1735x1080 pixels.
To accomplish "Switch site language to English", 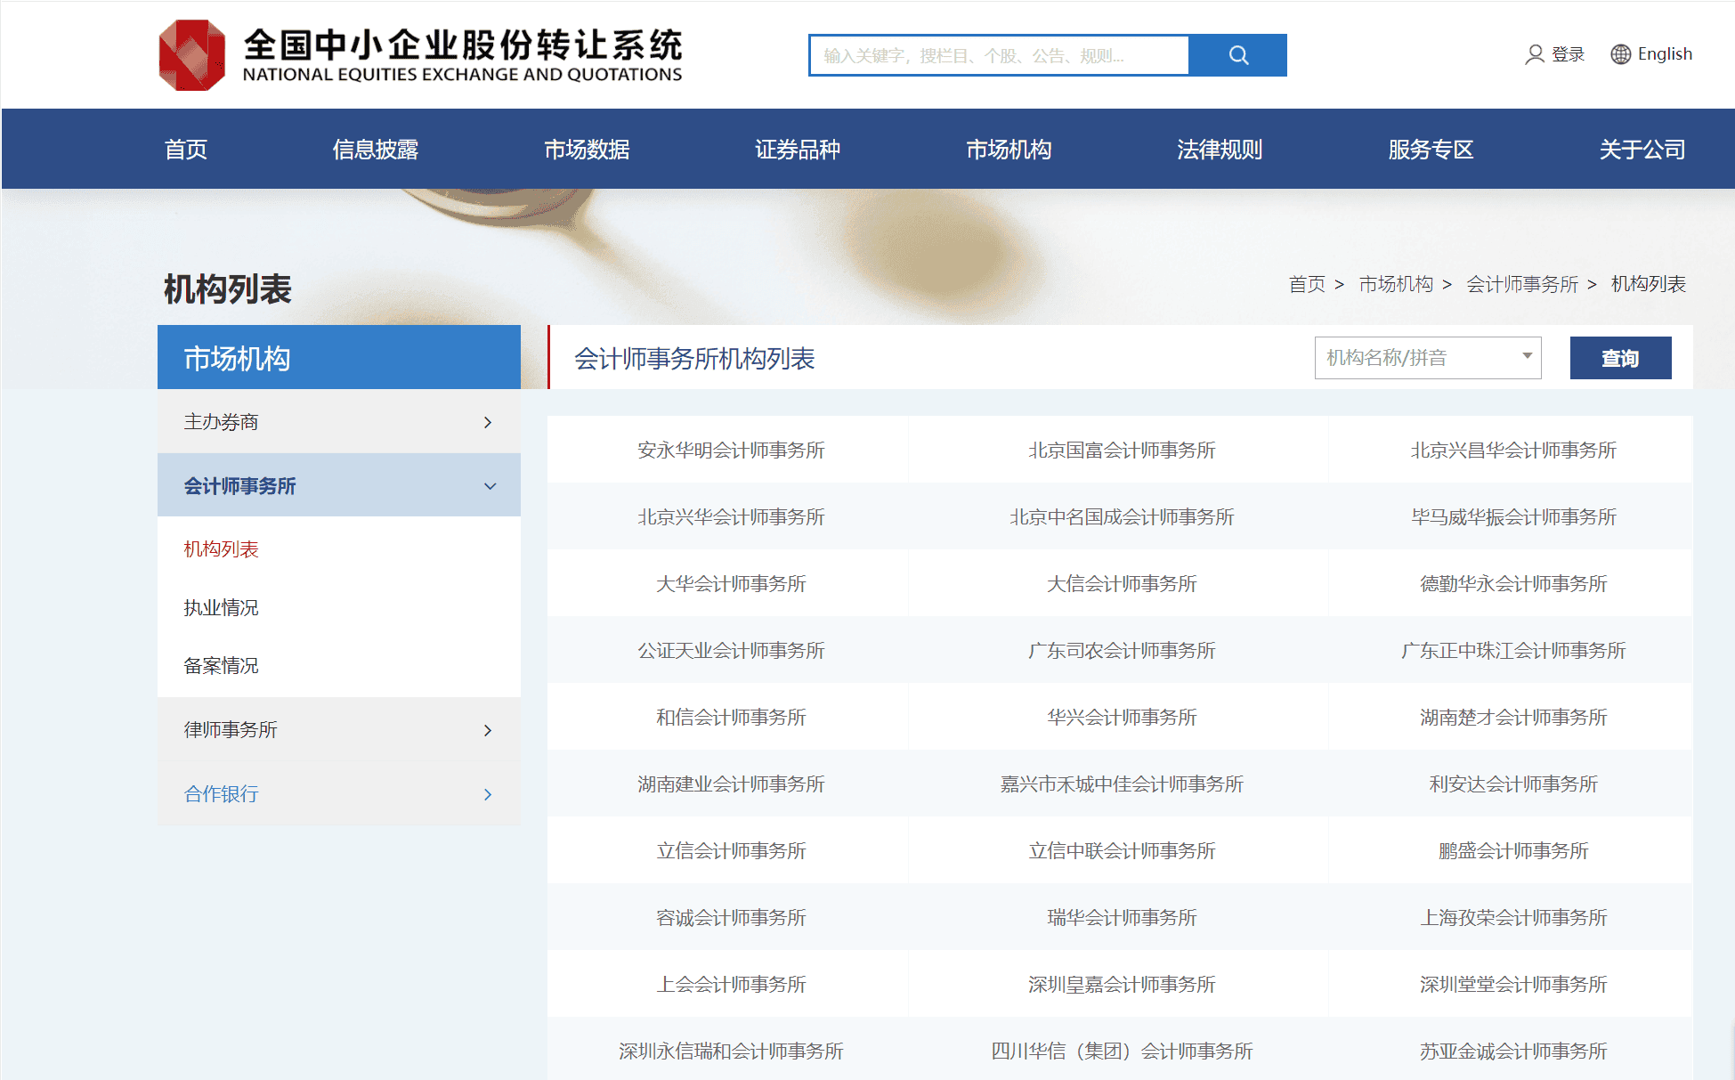I will tap(1666, 53).
